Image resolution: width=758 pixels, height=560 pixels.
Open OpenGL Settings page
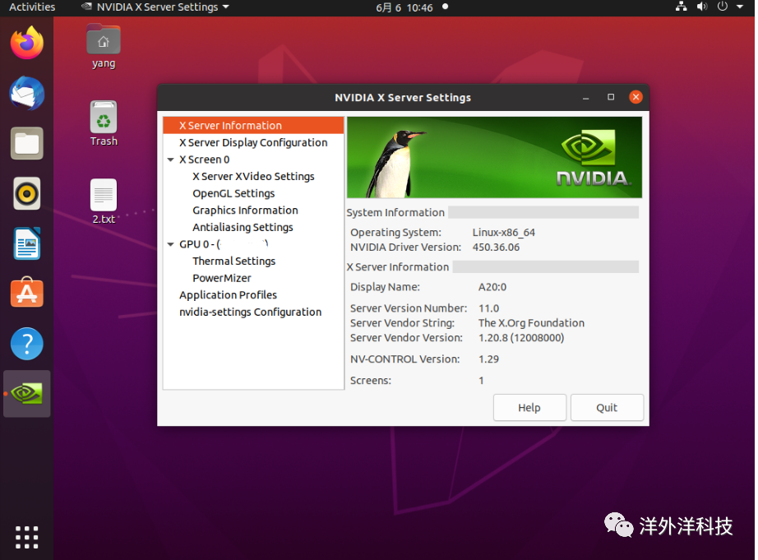coord(233,193)
